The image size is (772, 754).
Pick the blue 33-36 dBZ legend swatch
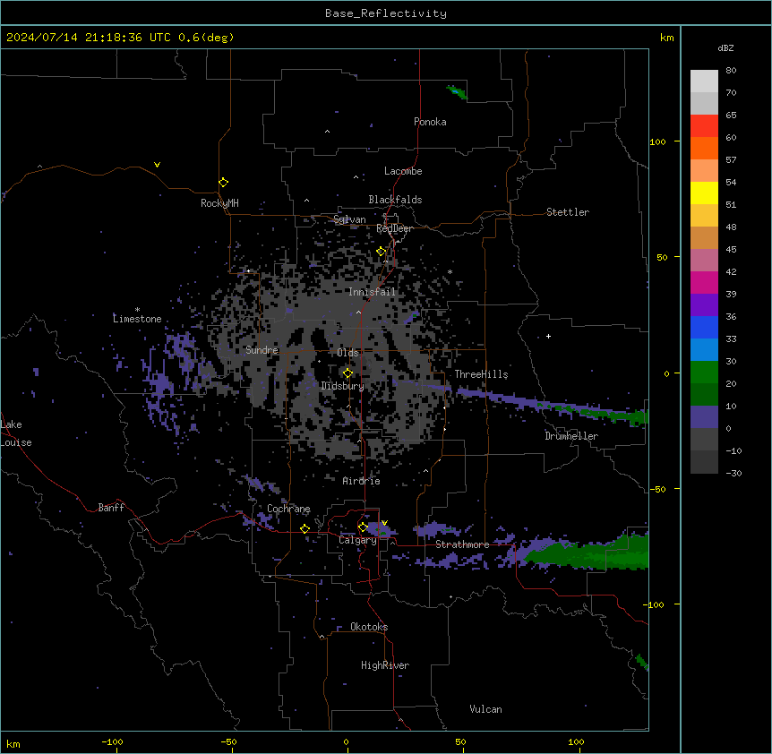coord(704,328)
